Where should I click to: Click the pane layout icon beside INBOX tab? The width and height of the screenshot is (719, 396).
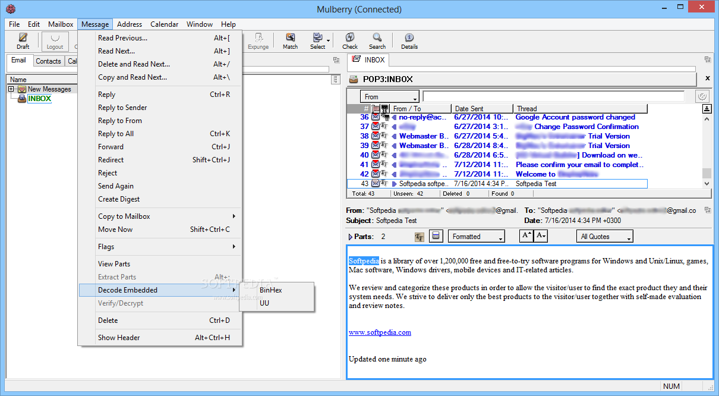coord(707,59)
